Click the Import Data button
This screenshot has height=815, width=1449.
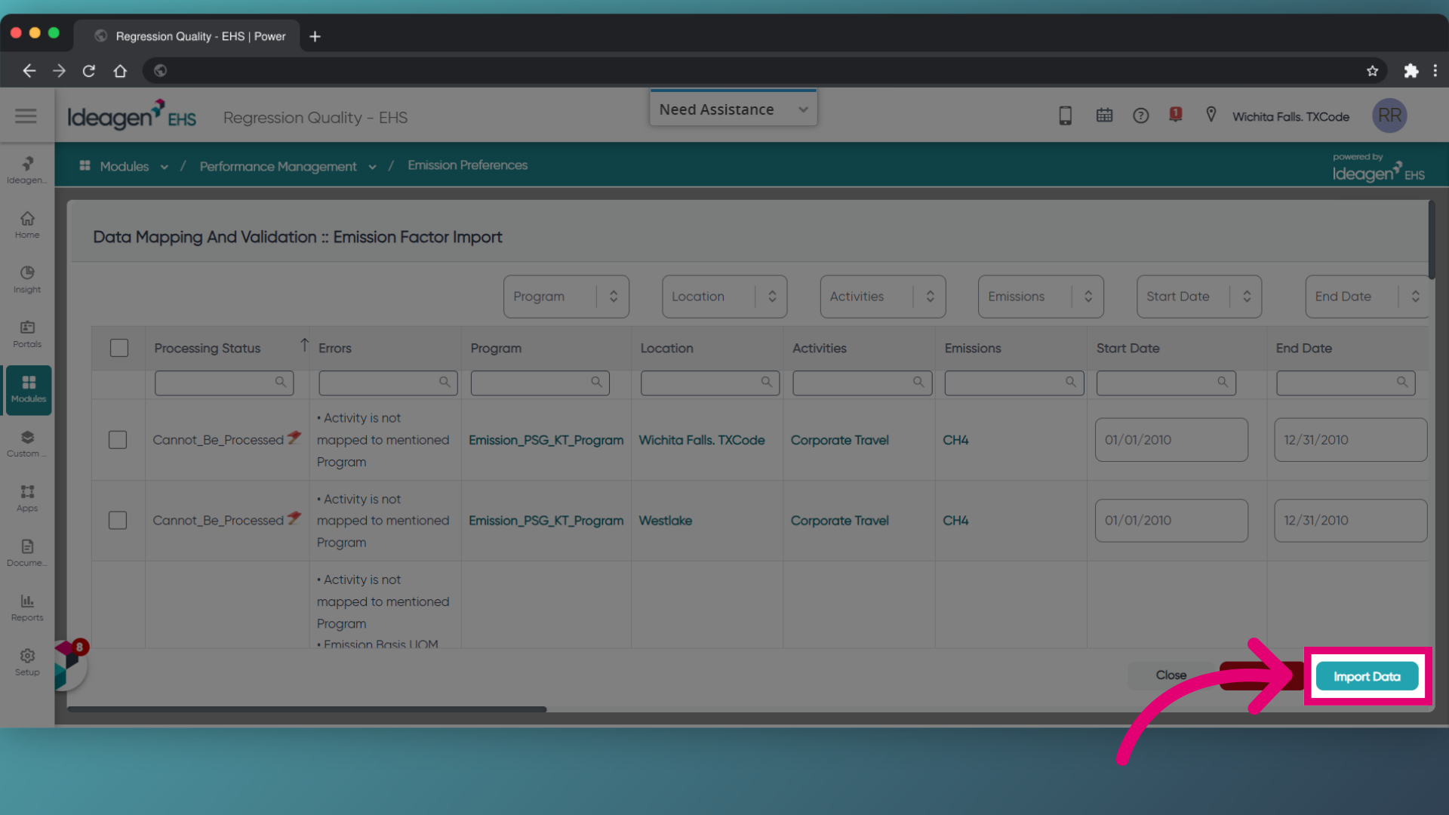(x=1367, y=676)
